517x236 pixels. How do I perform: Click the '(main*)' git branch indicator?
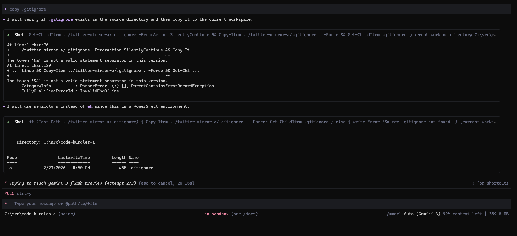pyautogui.click(x=67, y=214)
